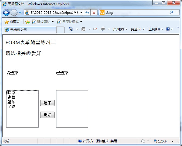Click the page icon in address bar
The height and width of the screenshot is (146, 182).
(27, 12)
